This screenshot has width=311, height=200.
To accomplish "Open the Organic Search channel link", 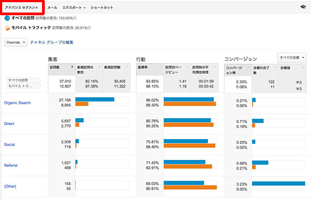I will [x=17, y=103].
